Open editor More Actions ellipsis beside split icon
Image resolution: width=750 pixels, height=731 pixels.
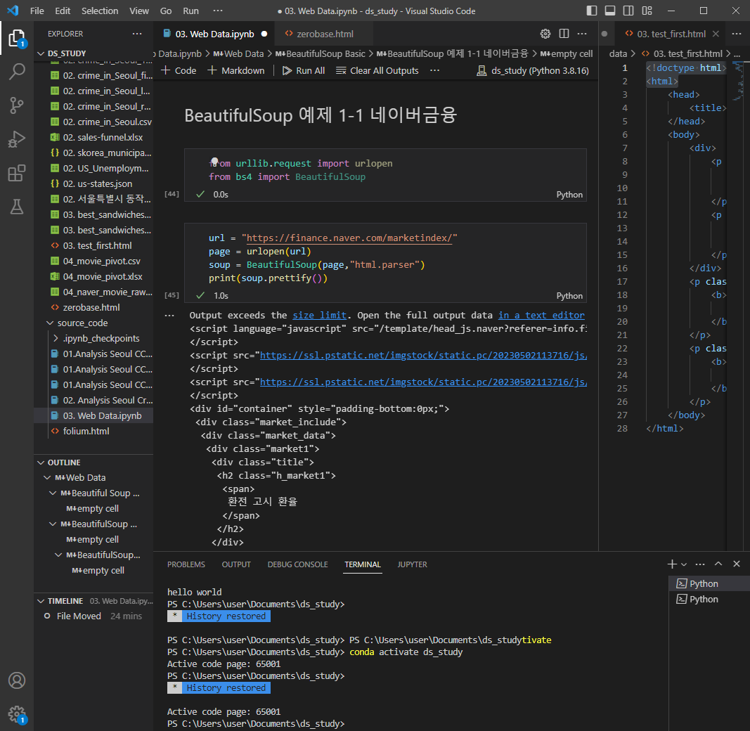582,34
